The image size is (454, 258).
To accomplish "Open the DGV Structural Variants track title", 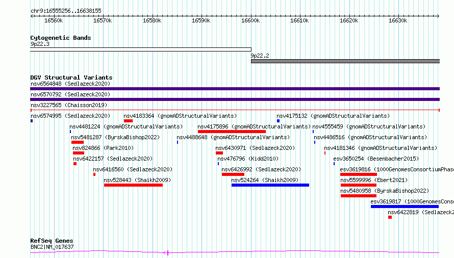I will pyautogui.click(x=71, y=78).
